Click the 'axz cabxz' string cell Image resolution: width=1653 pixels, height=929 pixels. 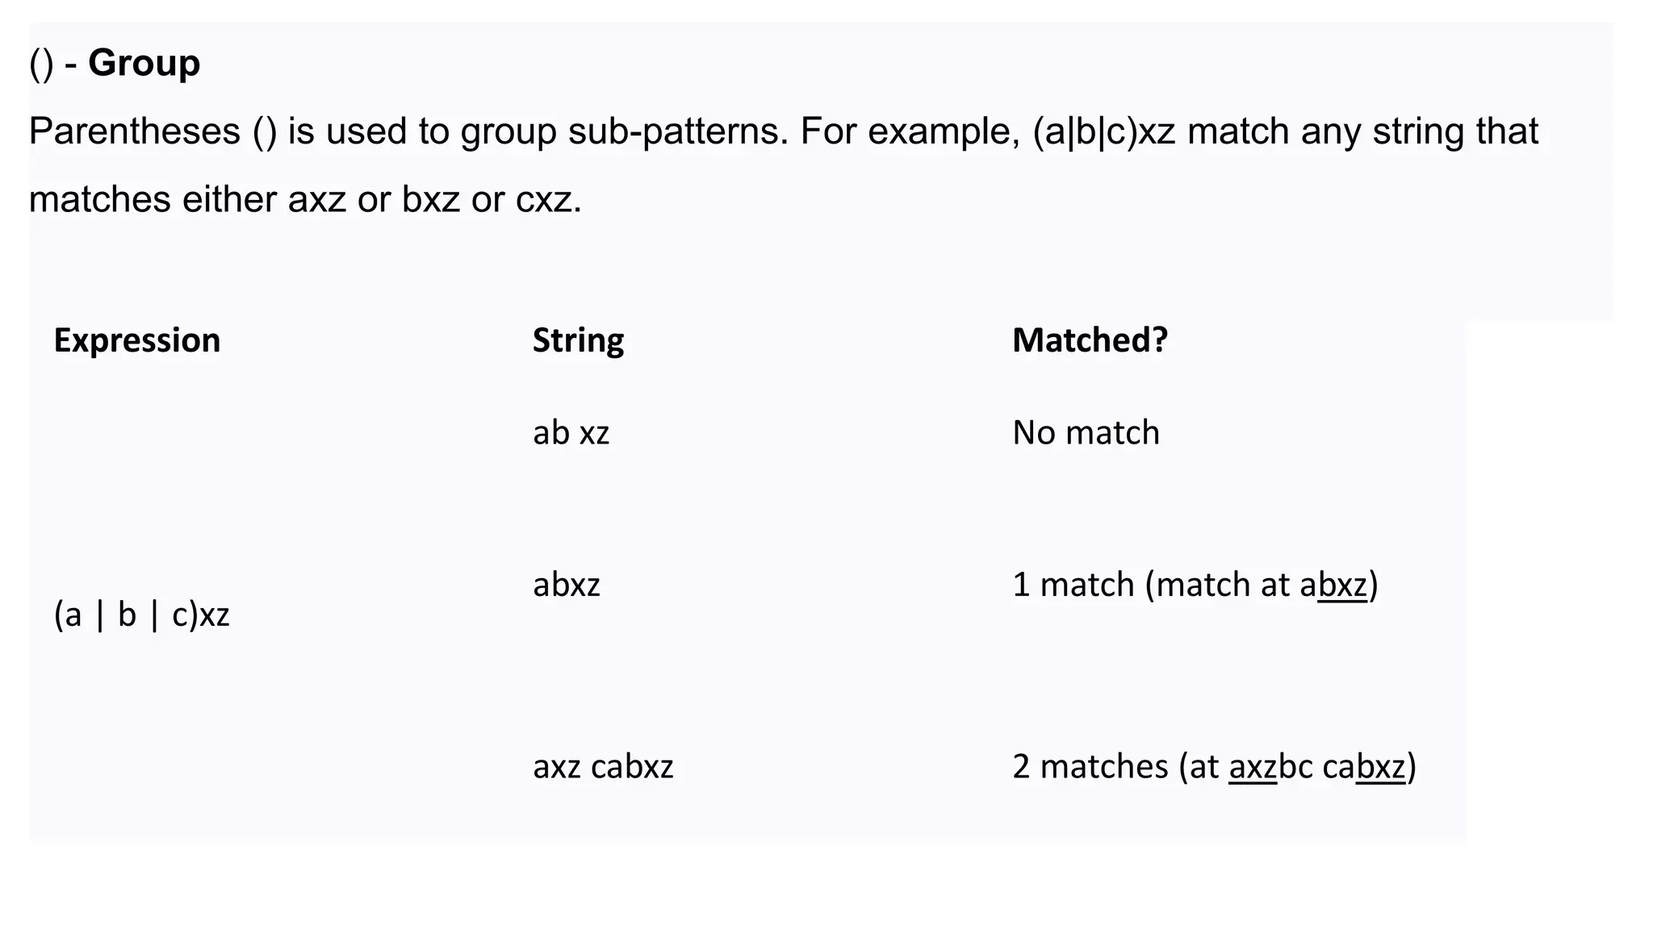603,766
